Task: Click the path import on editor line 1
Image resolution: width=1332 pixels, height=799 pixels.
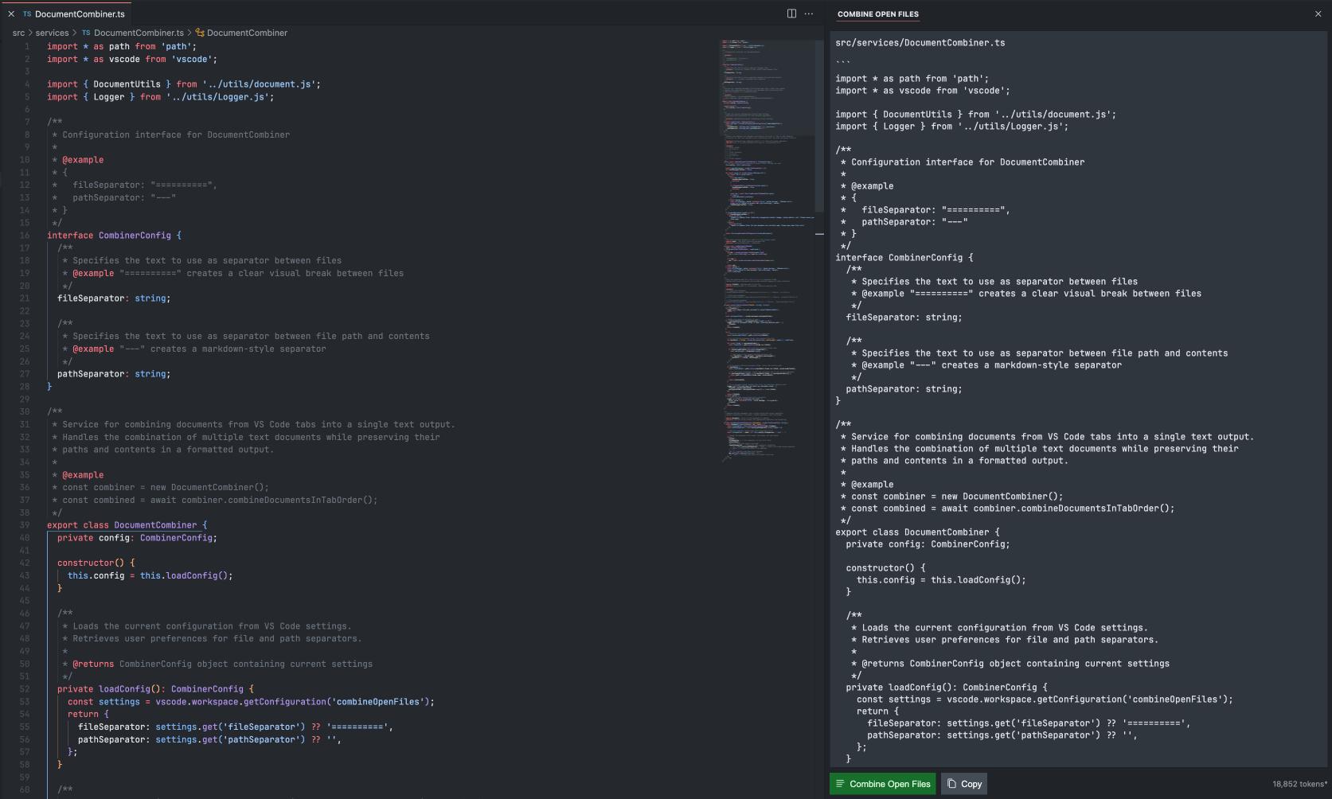Action: [122, 46]
